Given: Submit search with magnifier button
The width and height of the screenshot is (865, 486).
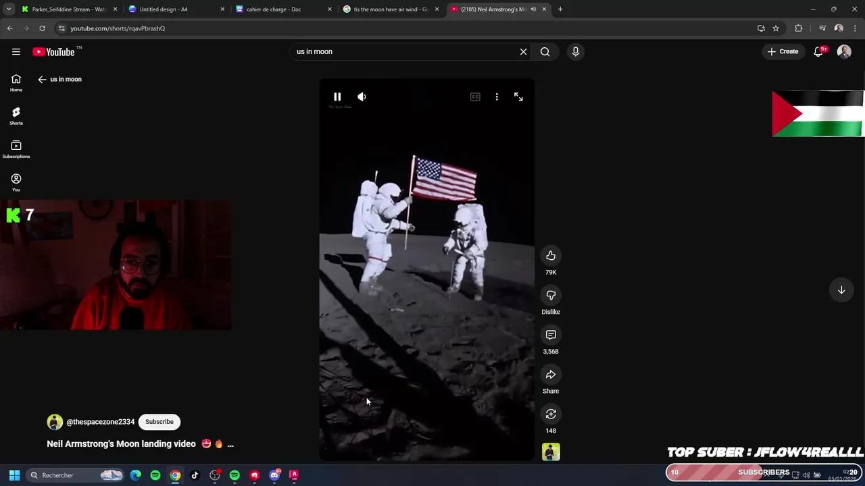Looking at the screenshot, I should pyautogui.click(x=545, y=52).
